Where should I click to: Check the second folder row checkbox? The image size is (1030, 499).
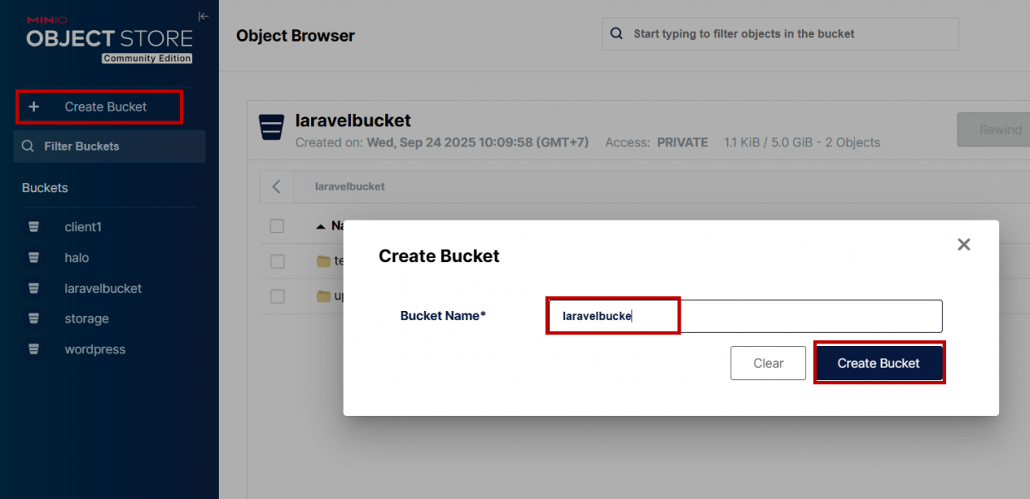(277, 296)
